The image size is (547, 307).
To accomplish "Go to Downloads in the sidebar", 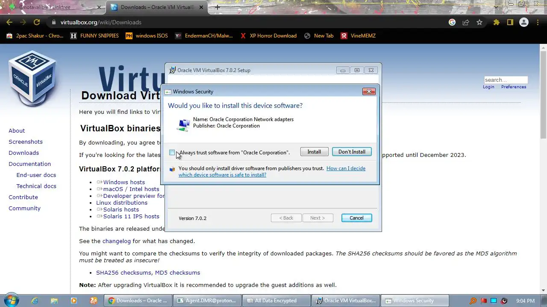I will click(x=24, y=153).
